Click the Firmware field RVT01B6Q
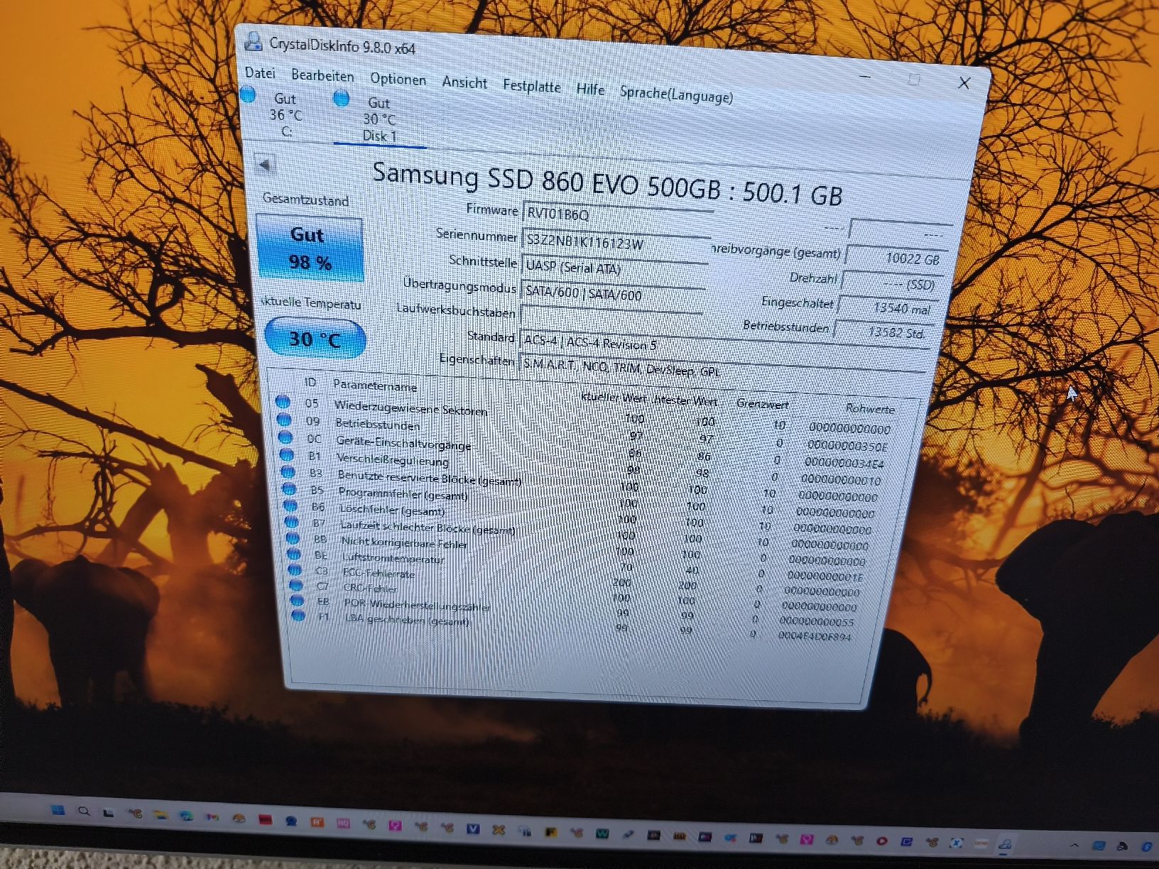1159x869 pixels. click(618, 216)
